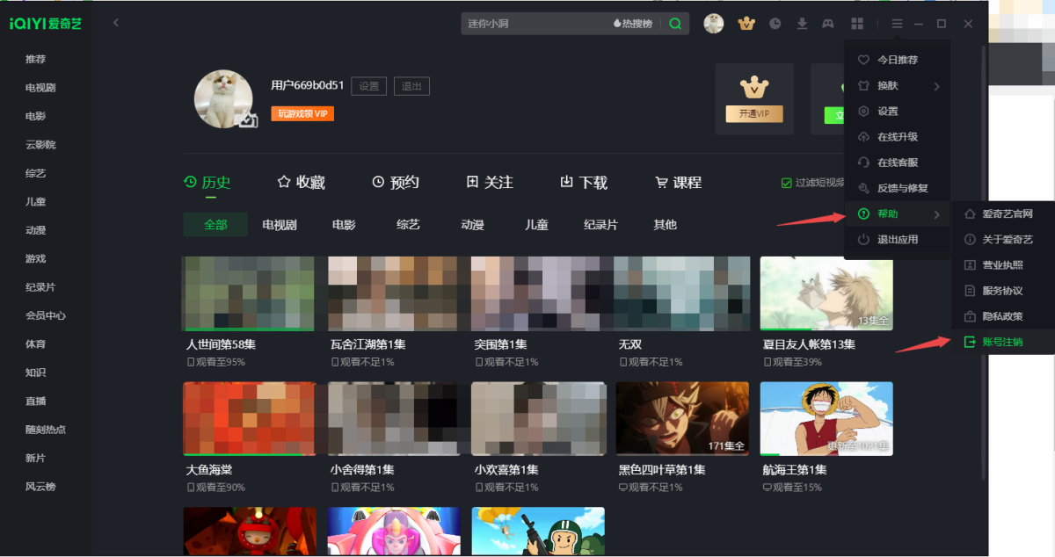Switch to the 收藏 tab

pyautogui.click(x=302, y=182)
